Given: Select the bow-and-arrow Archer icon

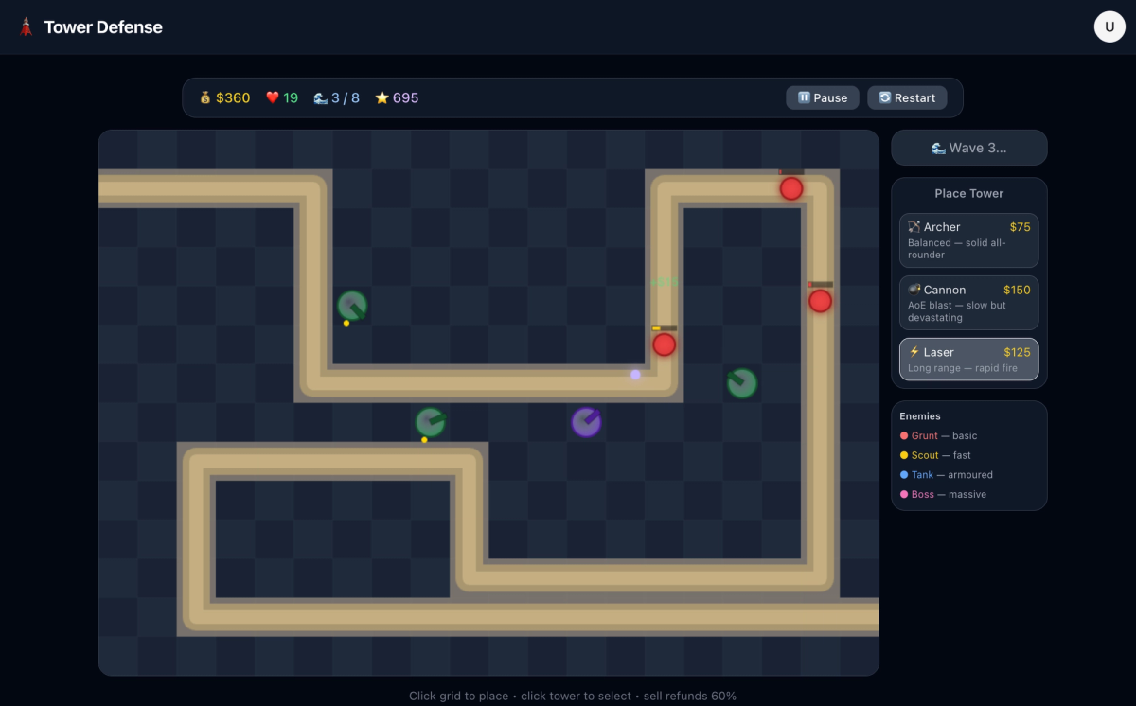Looking at the screenshot, I should pyautogui.click(x=914, y=226).
